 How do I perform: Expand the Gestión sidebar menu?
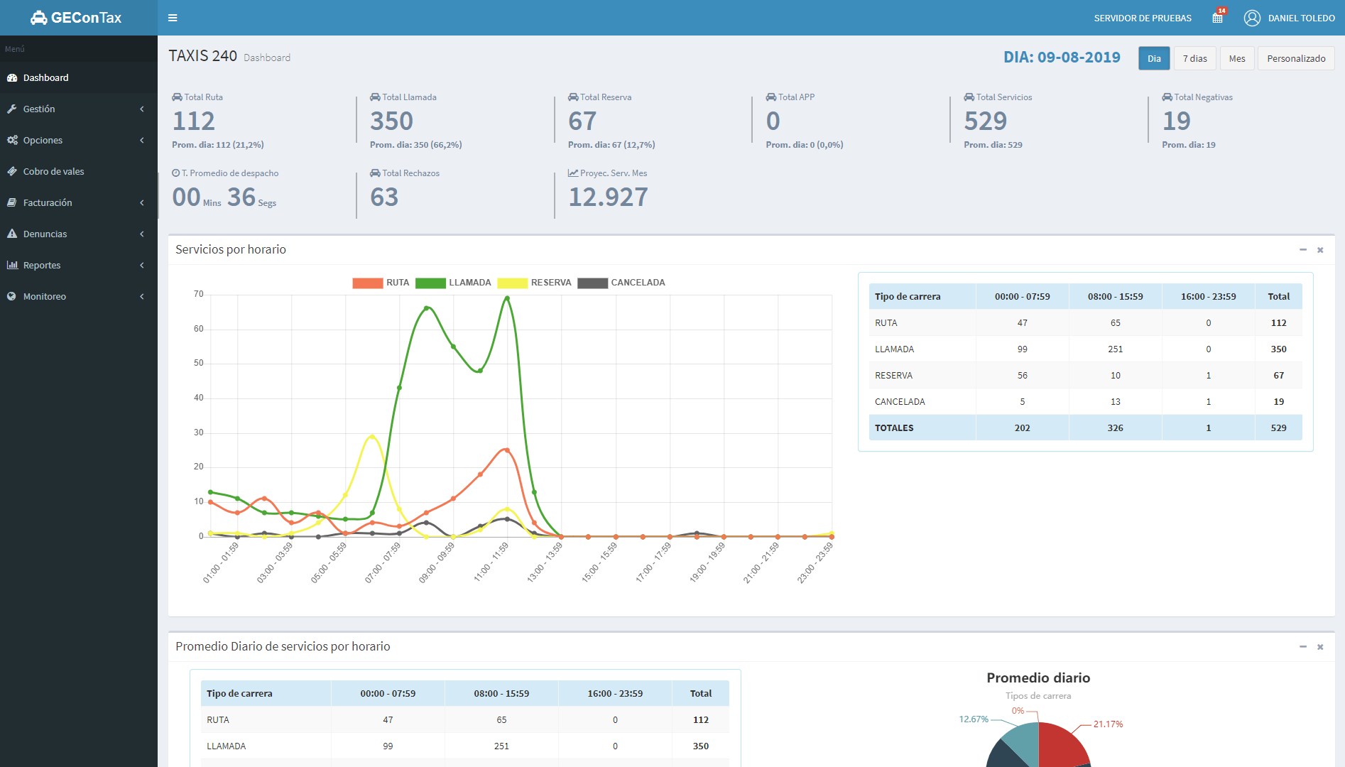pyautogui.click(x=79, y=109)
